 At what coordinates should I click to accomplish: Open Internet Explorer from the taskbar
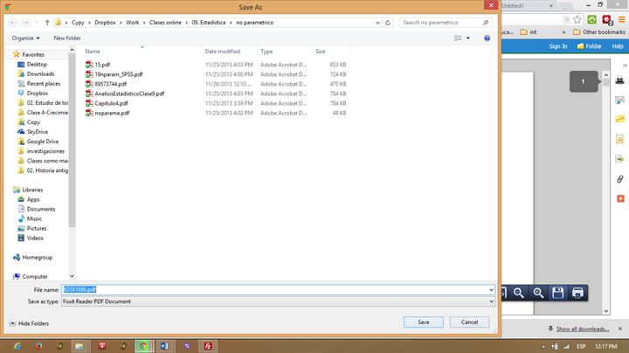coord(17,346)
